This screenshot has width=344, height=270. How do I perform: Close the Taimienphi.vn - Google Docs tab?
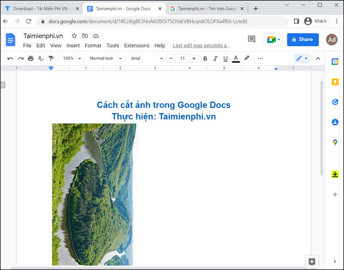click(x=160, y=9)
